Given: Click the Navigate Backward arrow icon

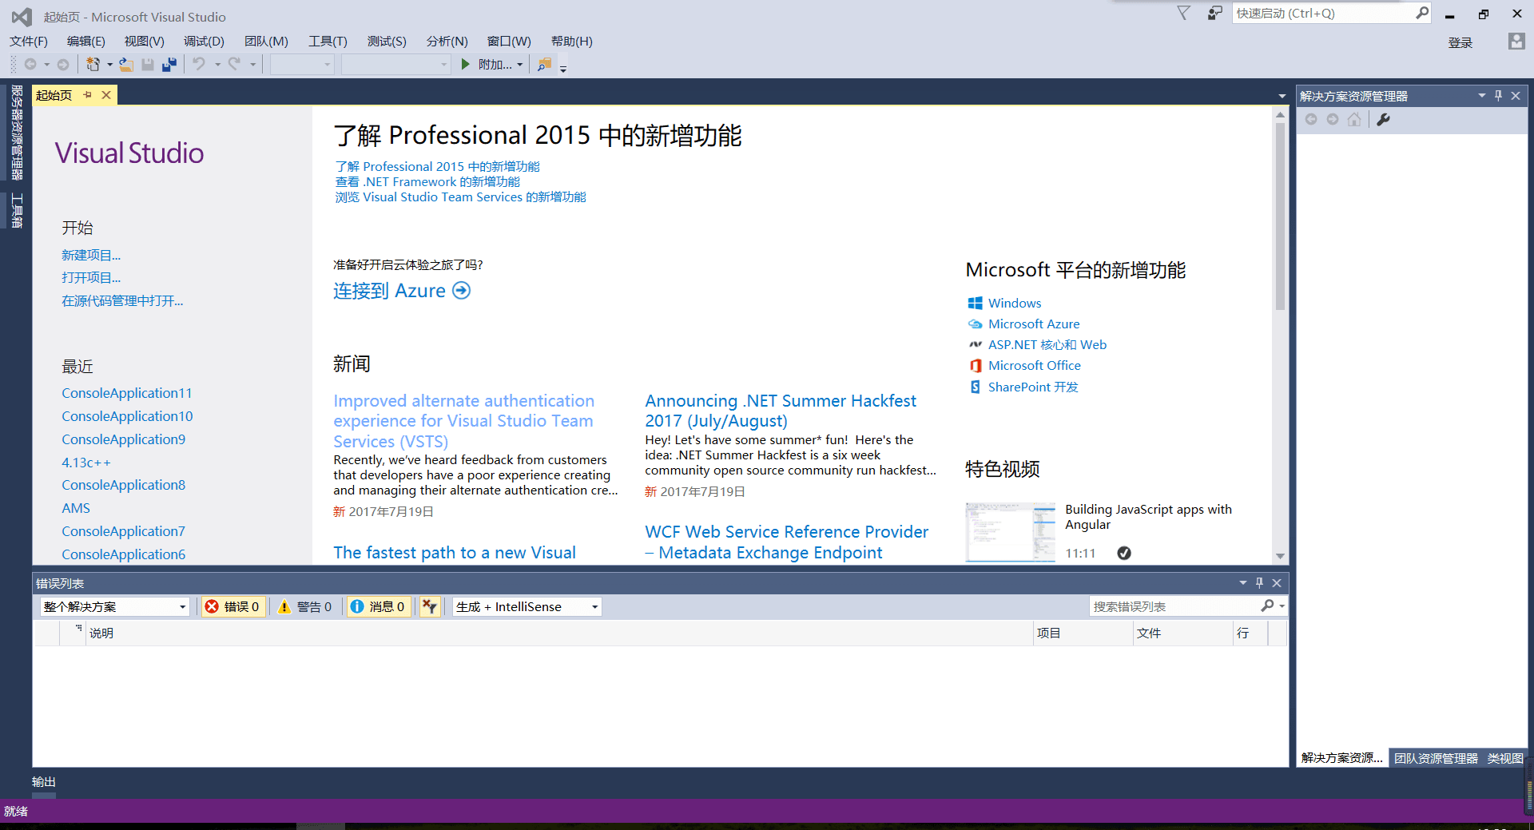Looking at the screenshot, I should tap(30, 65).
